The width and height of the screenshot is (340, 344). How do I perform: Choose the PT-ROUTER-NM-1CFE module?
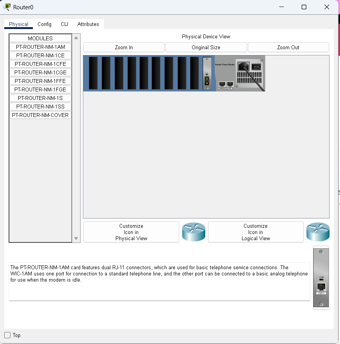(x=40, y=64)
